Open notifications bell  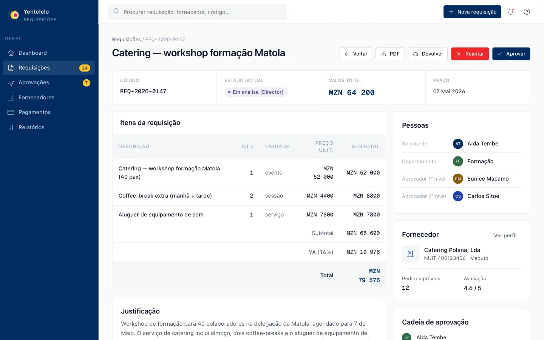click(511, 12)
